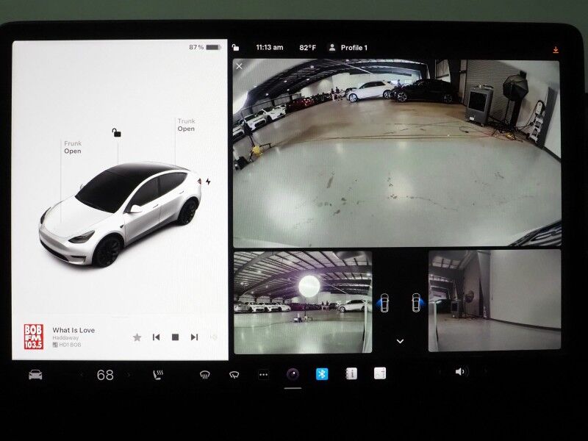Toggle the left side repeater camera view
The width and height of the screenshot is (588, 441).
coord(384,302)
